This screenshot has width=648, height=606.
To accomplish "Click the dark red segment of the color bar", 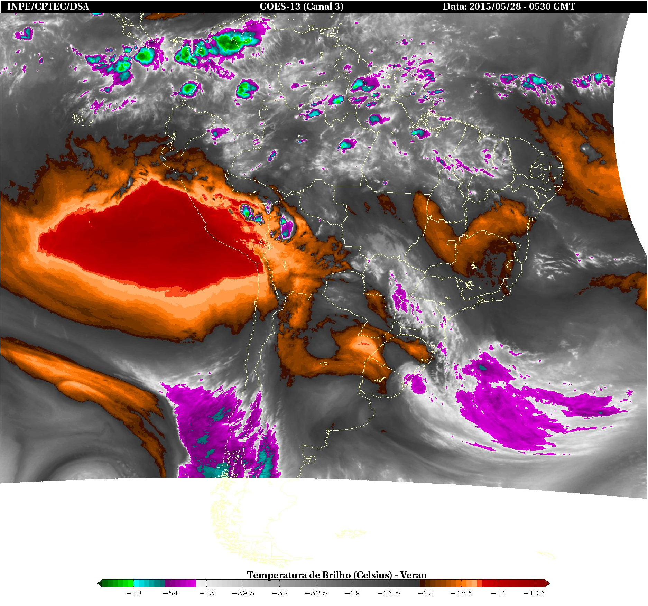I will [513, 584].
